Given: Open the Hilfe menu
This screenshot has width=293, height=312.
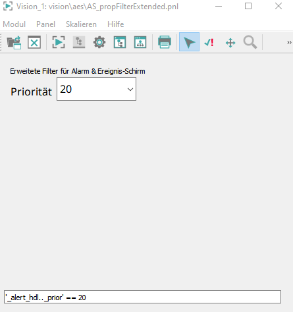Looking at the screenshot, I should pyautogui.click(x=116, y=24).
